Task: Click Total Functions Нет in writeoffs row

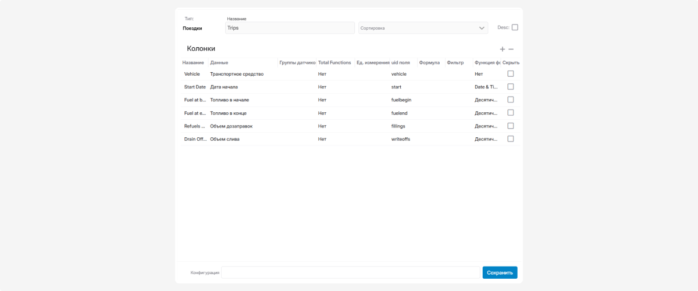Action: click(322, 139)
